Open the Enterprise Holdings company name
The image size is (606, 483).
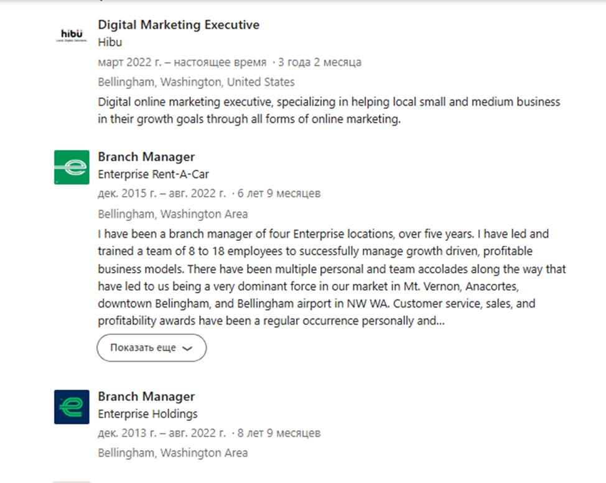pos(147,414)
